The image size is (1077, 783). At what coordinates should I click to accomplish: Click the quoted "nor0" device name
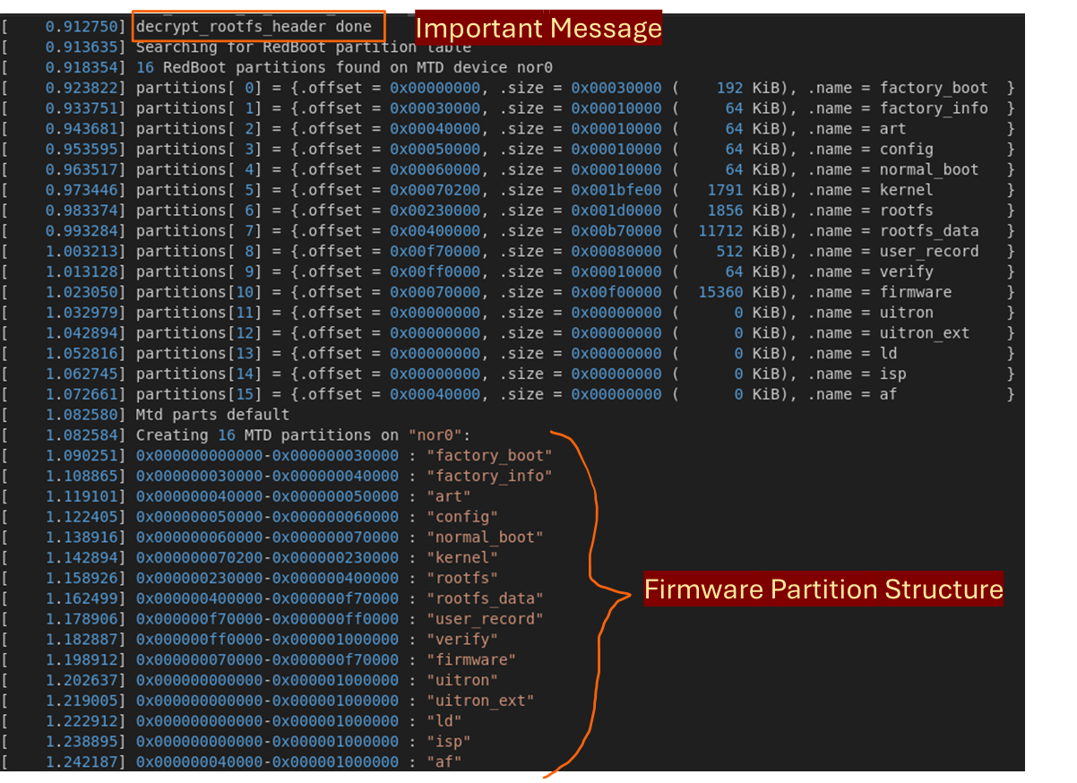(434, 435)
